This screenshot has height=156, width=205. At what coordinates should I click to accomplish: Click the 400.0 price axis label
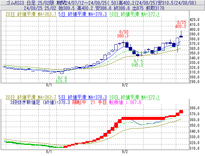coord(194,30)
